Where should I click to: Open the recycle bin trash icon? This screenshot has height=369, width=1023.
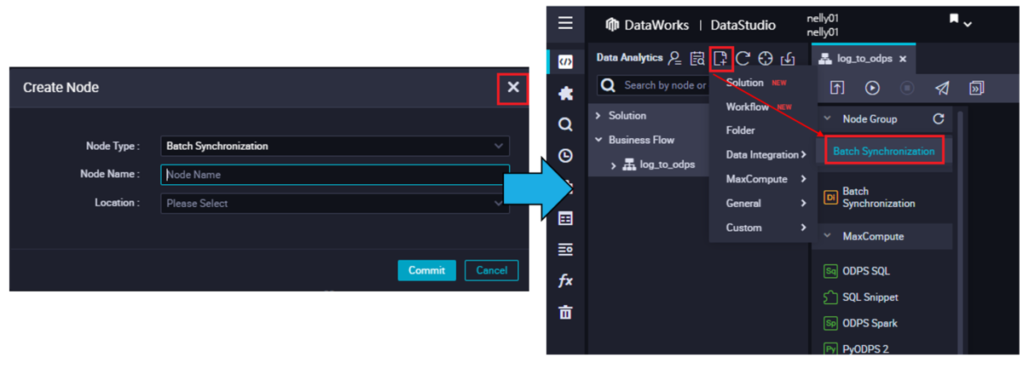click(565, 312)
